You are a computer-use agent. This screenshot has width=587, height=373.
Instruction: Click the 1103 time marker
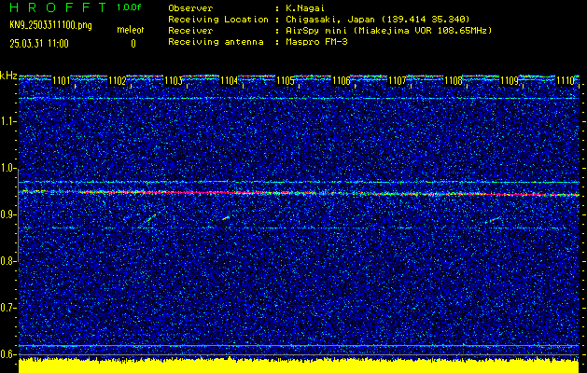[x=173, y=80]
